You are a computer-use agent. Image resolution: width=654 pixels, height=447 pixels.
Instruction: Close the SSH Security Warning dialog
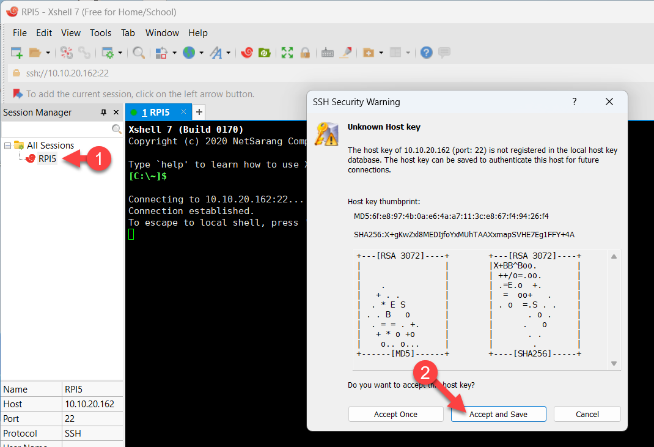[609, 102]
